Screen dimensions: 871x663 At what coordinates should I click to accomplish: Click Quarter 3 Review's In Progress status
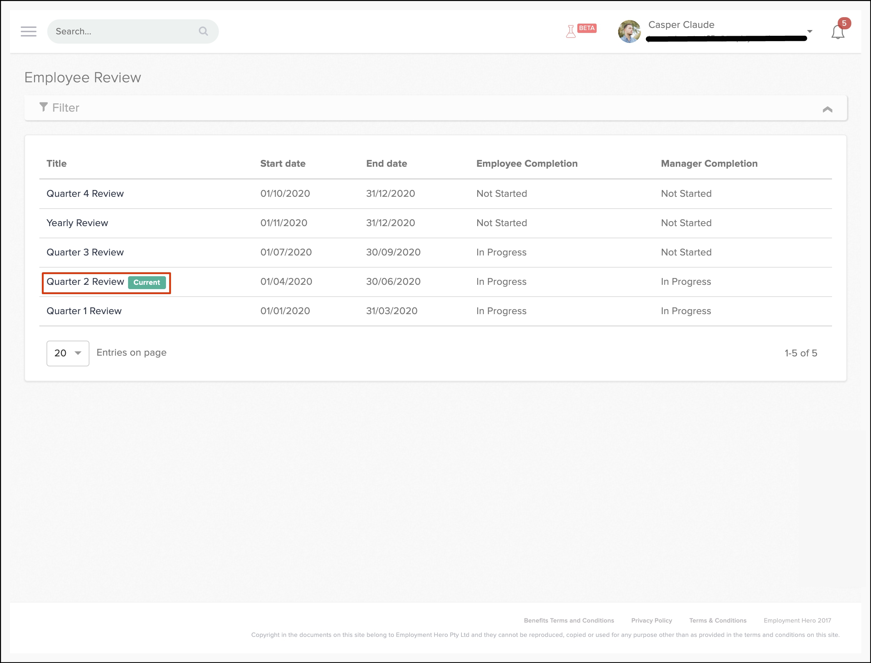501,252
